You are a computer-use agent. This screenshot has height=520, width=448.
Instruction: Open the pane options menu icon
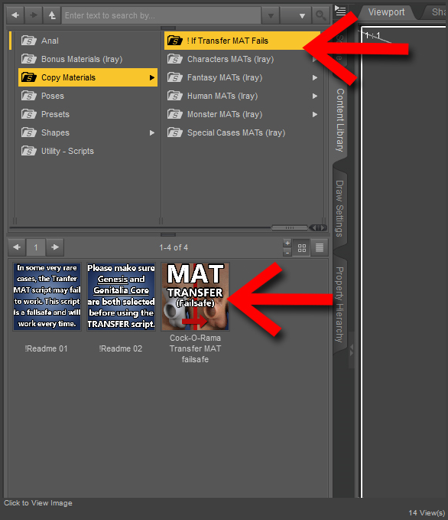point(340,11)
